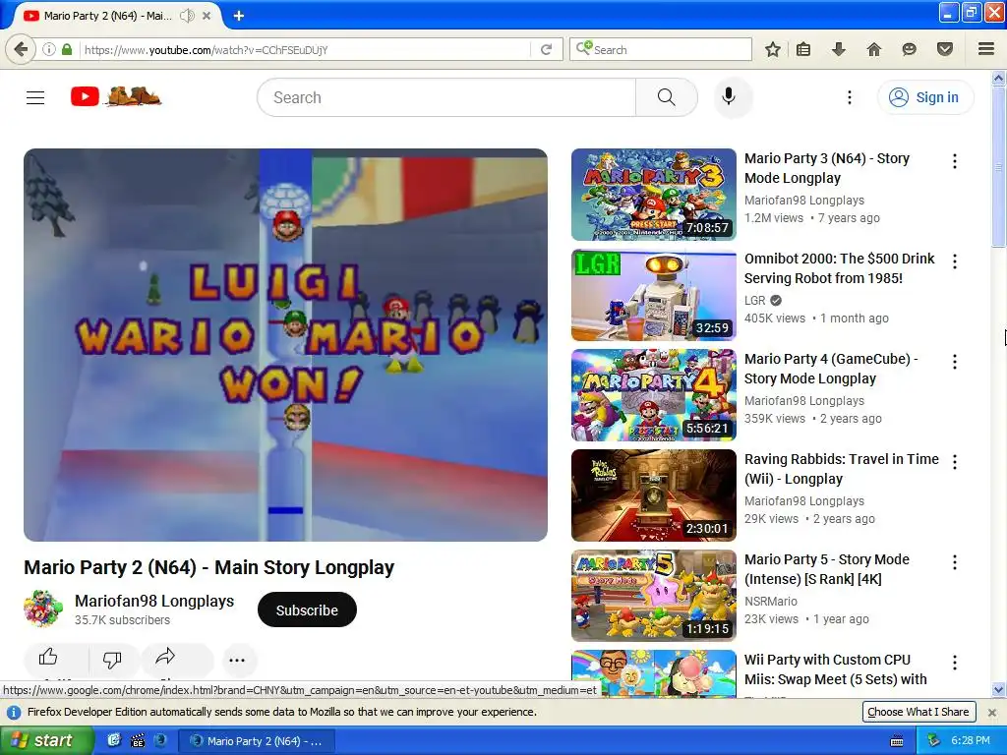Open options for Mario Party 5 video
This screenshot has width=1007, height=755.
(x=955, y=562)
